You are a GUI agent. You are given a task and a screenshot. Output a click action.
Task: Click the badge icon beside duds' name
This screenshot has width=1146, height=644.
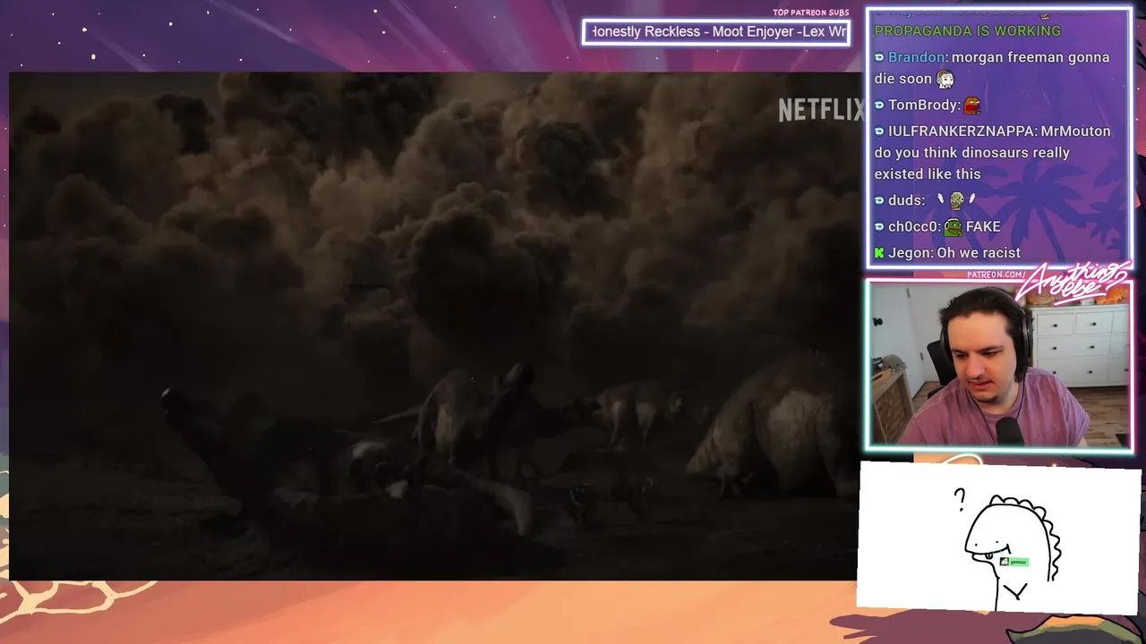(x=879, y=201)
